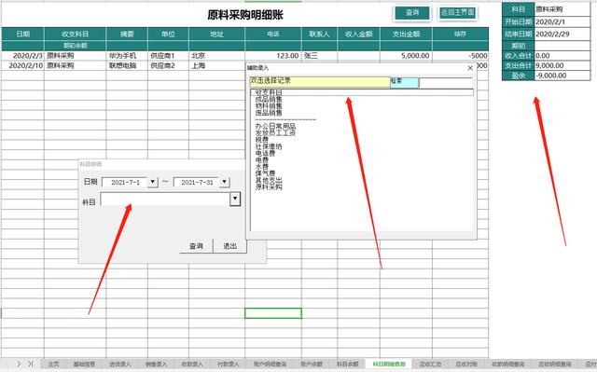The height and width of the screenshot is (372, 597).
Task: Click 查询 in the 科目明细 dialog
Action: (196, 246)
